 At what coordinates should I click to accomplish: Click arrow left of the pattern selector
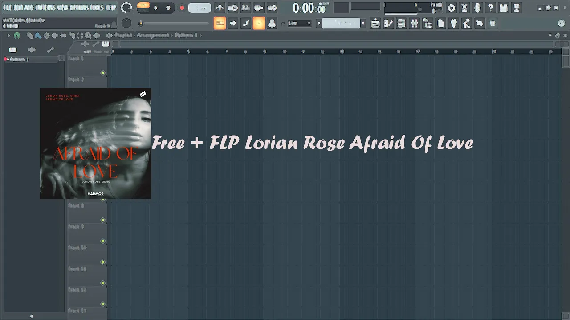(318, 23)
